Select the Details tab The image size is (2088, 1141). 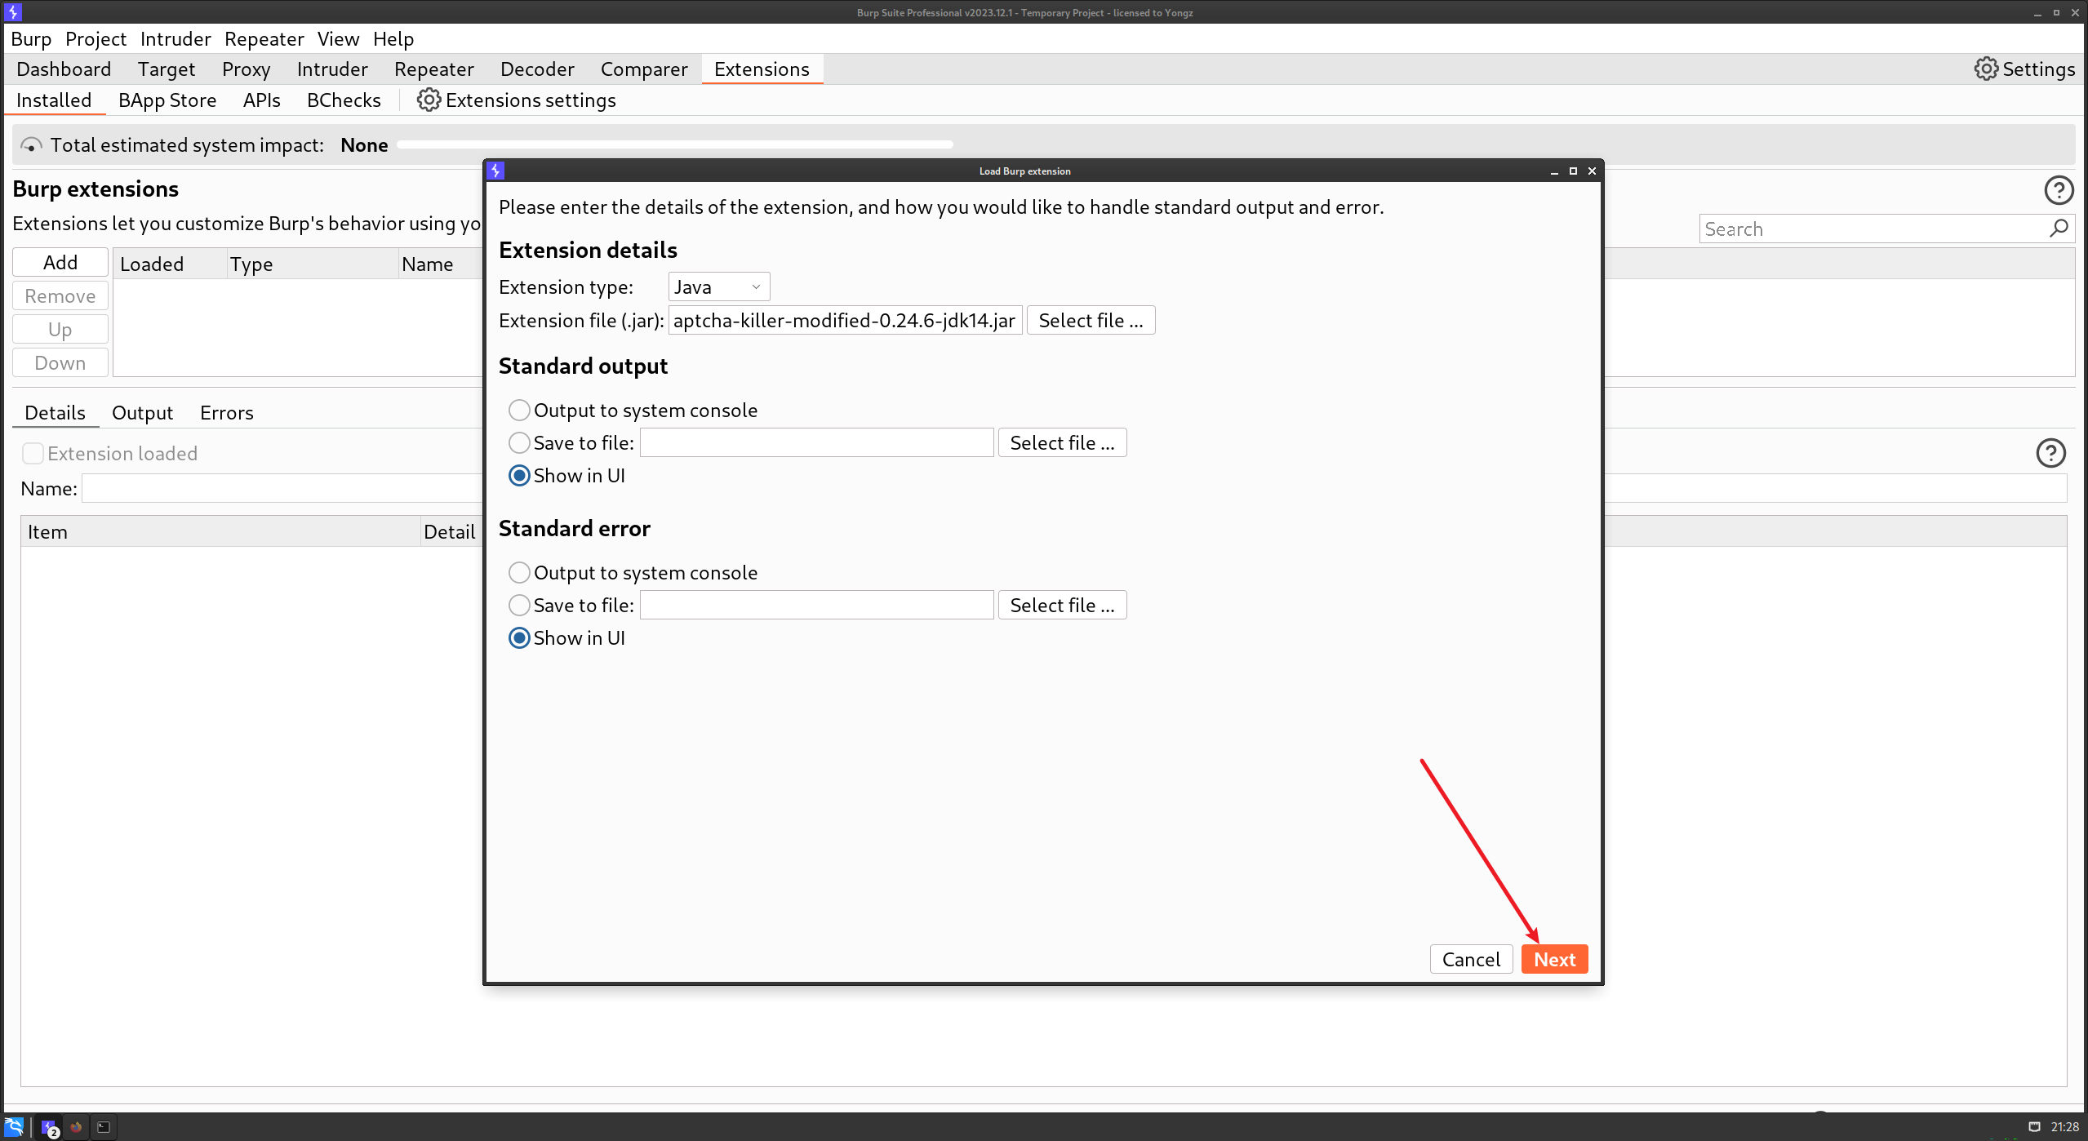point(55,412)
